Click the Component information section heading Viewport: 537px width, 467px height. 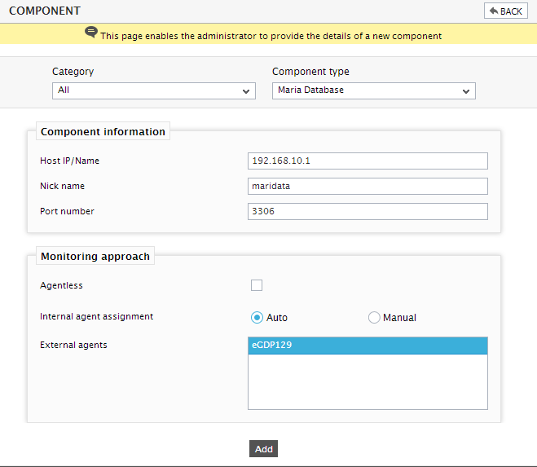pos(103,131)
